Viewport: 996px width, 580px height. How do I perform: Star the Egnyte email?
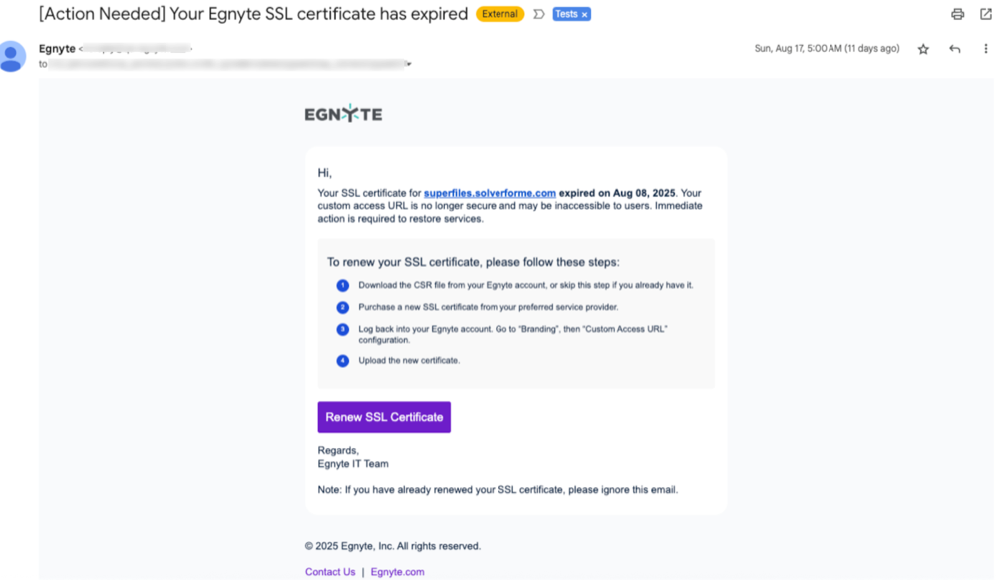pos(922,48)
